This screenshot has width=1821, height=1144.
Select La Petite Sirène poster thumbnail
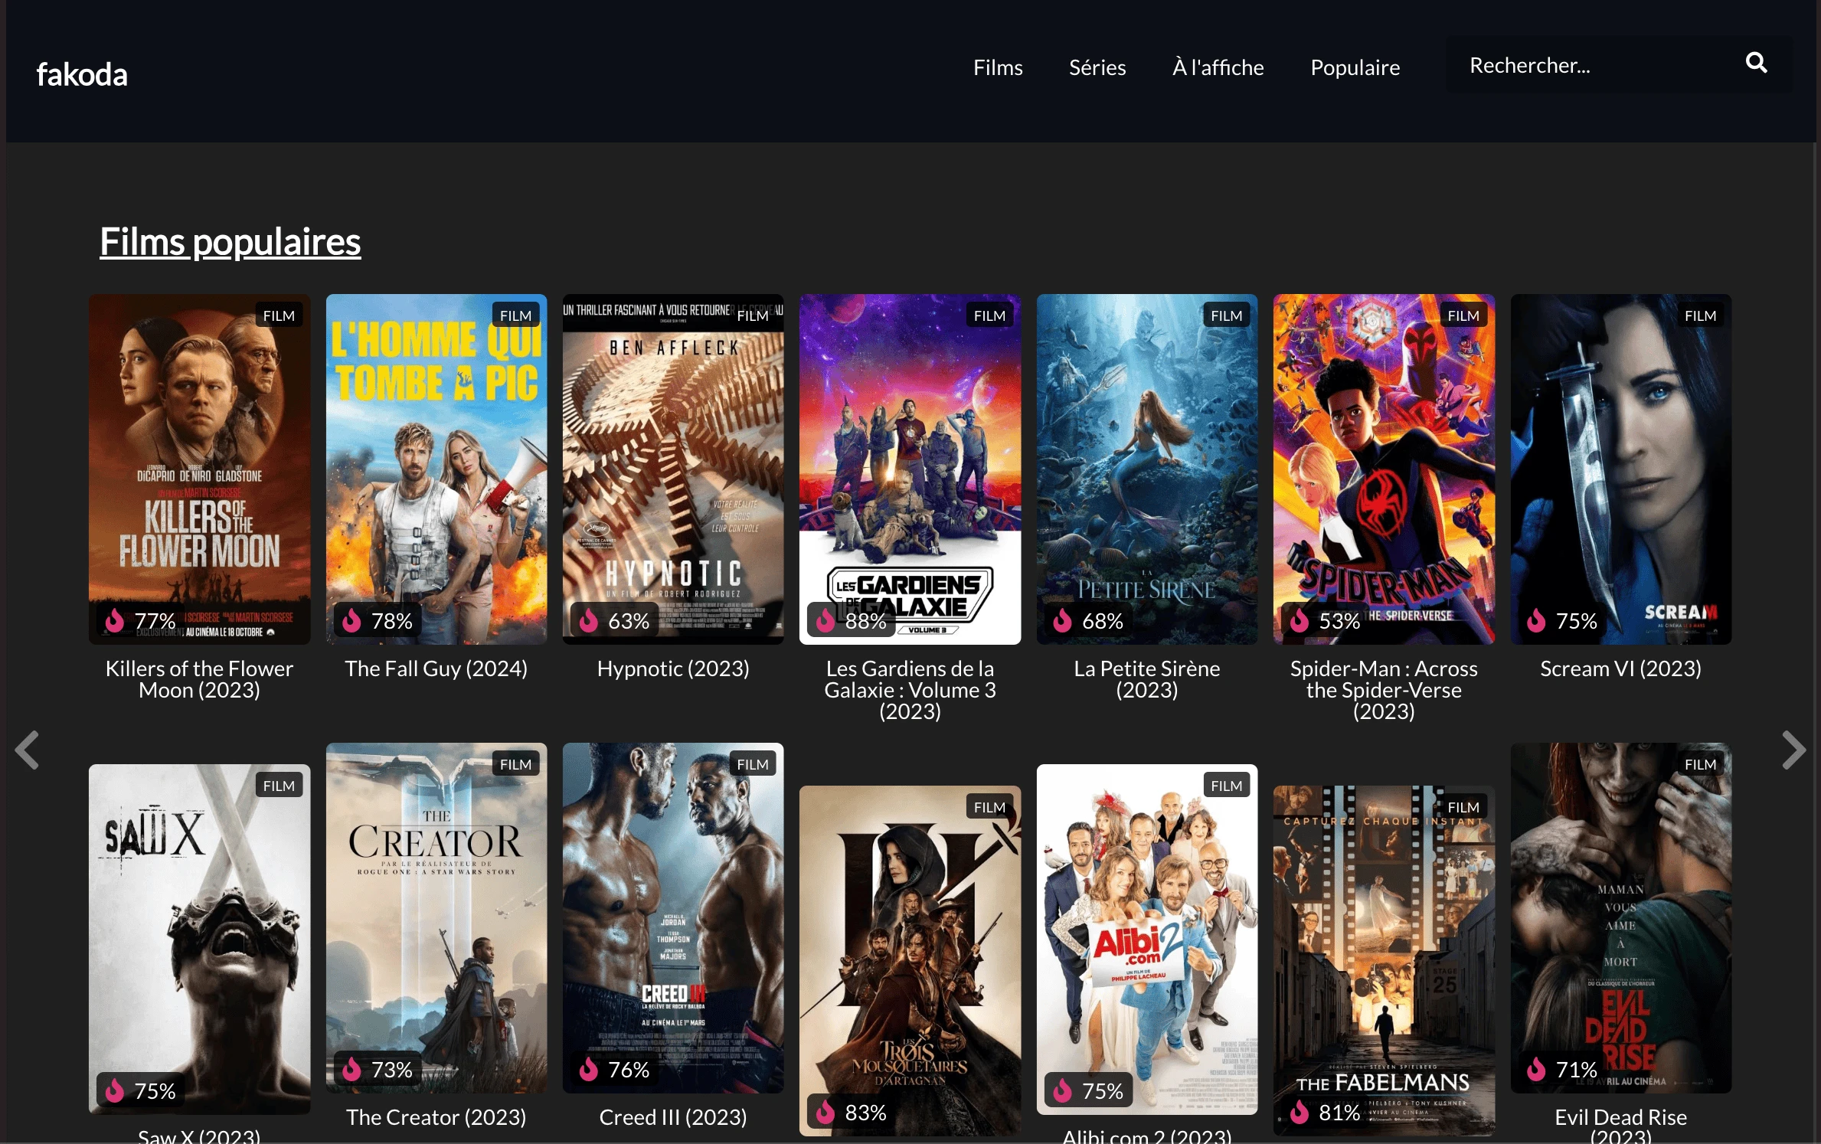pos(1146,469)
